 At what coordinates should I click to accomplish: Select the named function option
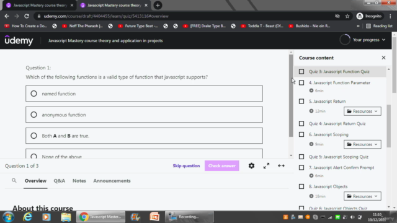click(144, 94)
